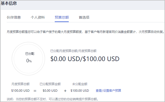Click the 已分配 0% circular progress ring
The image size is (165, 102).
28,59
